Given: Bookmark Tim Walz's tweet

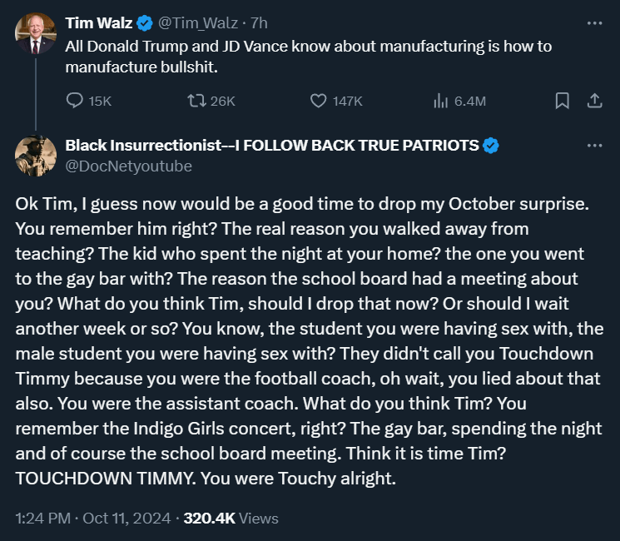Looking at the screenshot, I should tap(562, 101).
